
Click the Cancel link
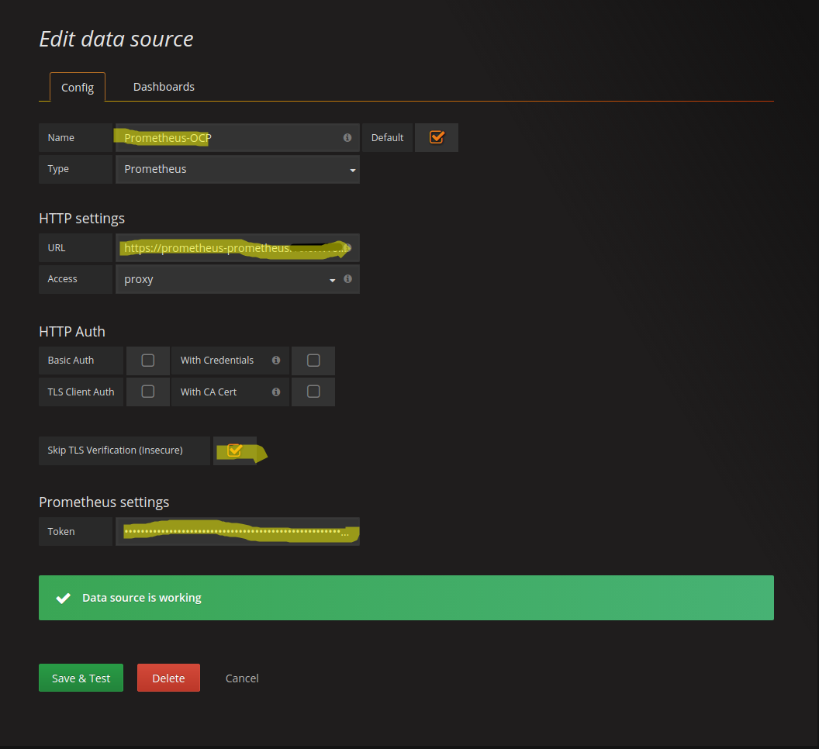(x=242, y=678)
